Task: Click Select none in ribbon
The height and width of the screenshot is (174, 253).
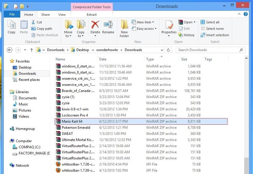Action: click(x=212, y=29)
